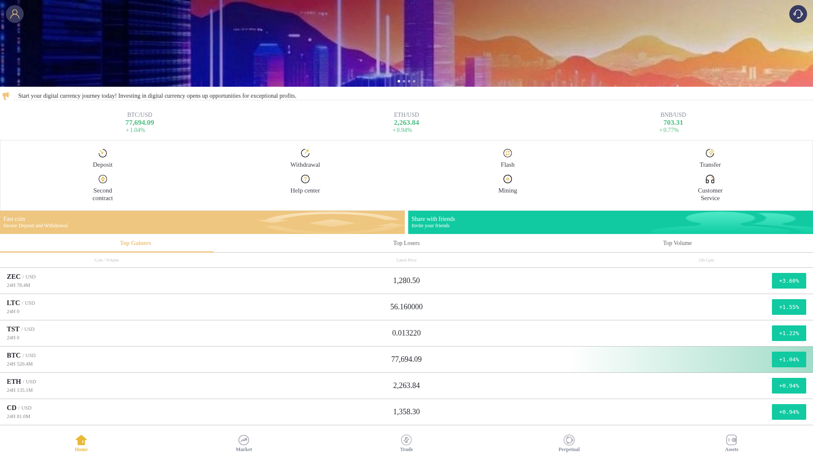Click the Latest Price column header
Screen dimensions: 813x457
tap(406, 260)
